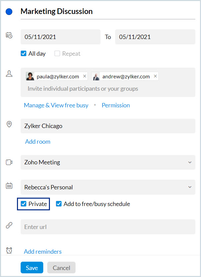Open the start date 05/11/2021 picker

[x=60, y=37]
